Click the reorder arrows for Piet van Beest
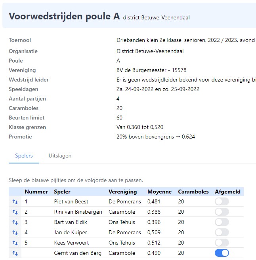 pyautogui.click(x=15, y=202)
